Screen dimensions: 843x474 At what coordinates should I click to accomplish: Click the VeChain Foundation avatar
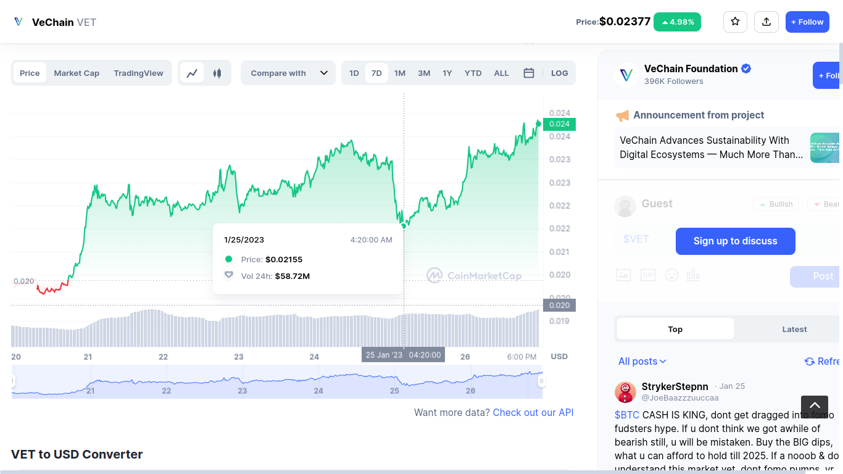pos(626,75)
